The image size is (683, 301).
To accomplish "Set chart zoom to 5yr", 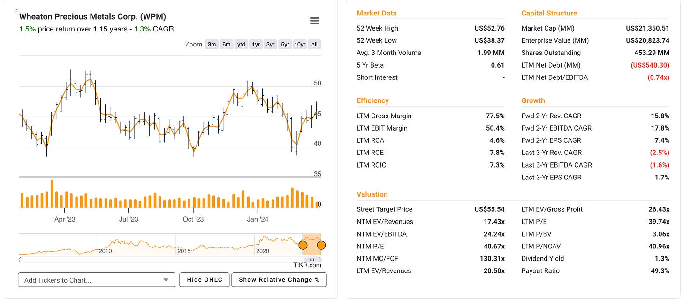I will (285, 45).
